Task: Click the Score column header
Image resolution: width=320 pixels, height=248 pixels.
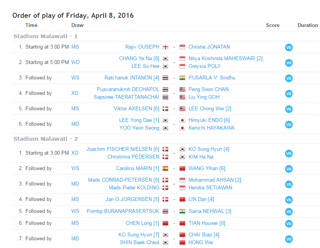Action: 273,25
